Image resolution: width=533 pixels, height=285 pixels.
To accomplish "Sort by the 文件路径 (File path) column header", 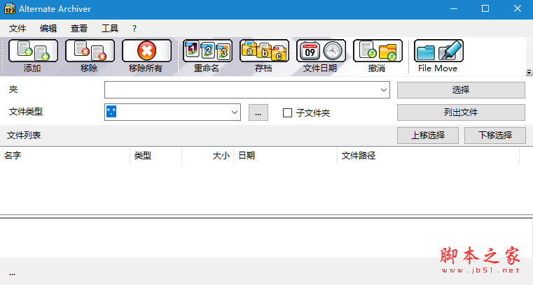I will (429, 156).
